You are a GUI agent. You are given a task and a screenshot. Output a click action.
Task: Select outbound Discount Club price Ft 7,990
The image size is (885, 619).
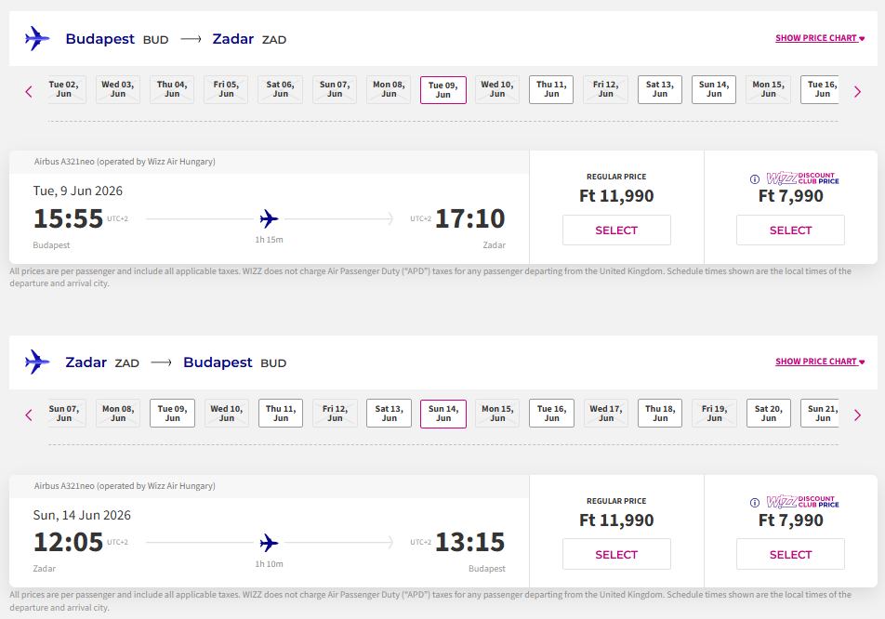tap(790, 230)
